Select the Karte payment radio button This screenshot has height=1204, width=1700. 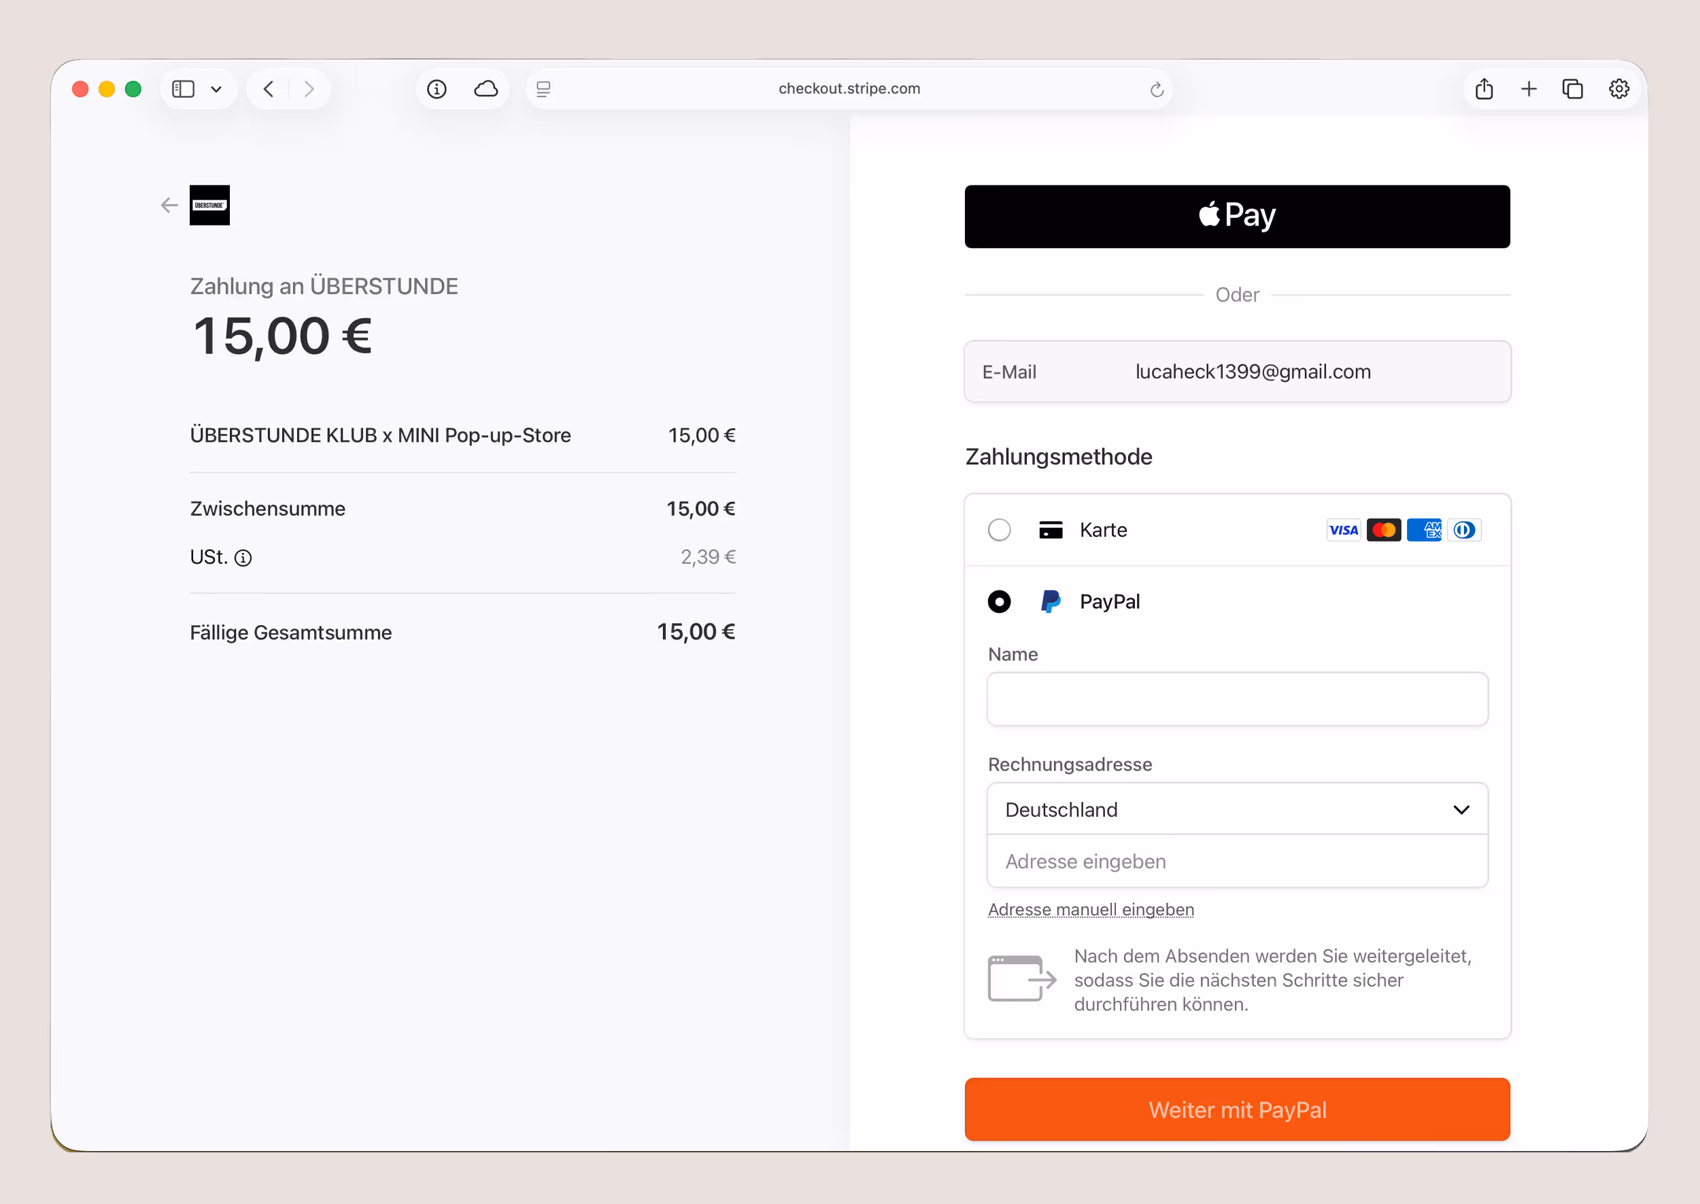pyautogui.click(x=1000, y=530)
